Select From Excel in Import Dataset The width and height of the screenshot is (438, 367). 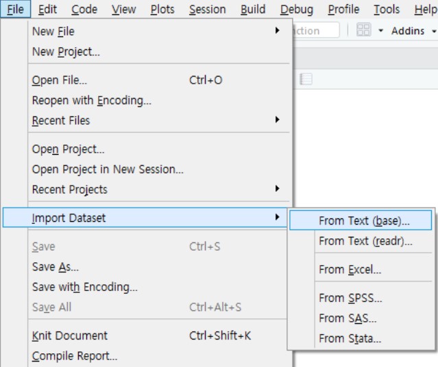tap(350, 270)
